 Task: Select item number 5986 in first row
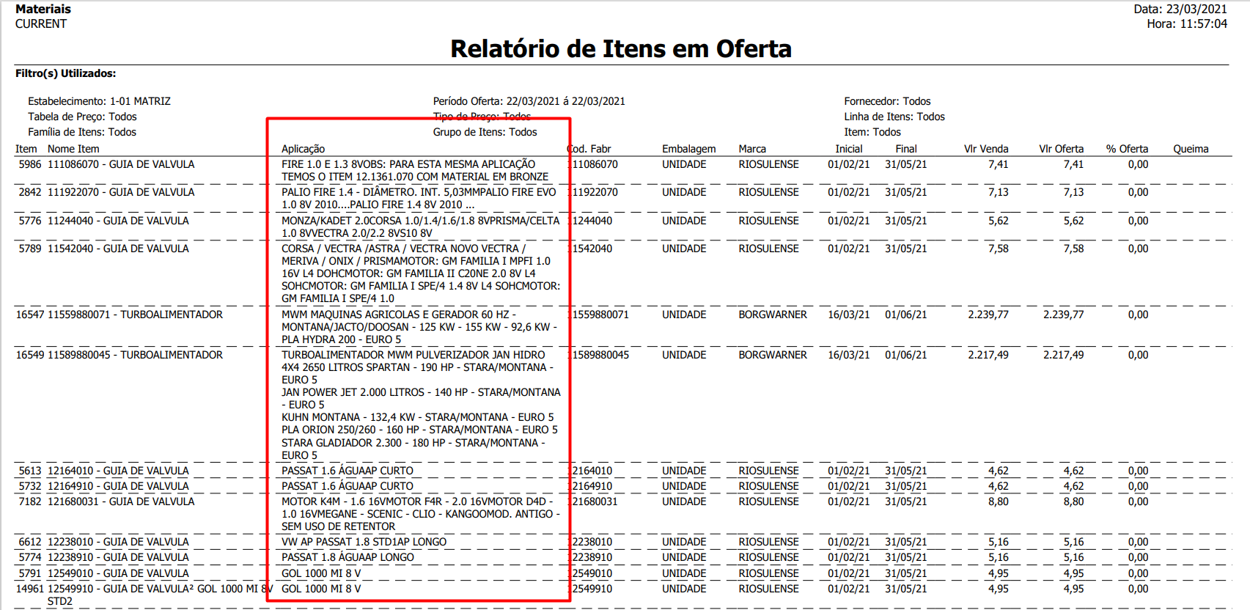(30, 164)
